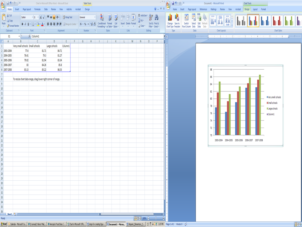
Task: Open the Sort & Filter menu
Action: tap(151, 21)
